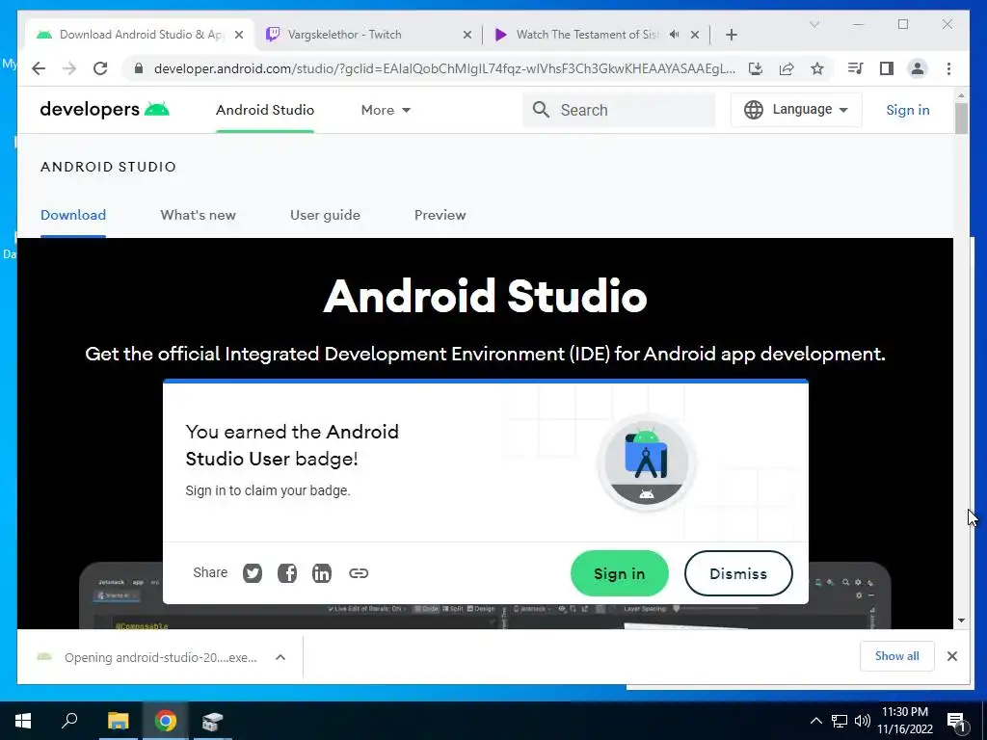Select the Android Studio nav tab
The image size is (987, 740).
point(265,110)
